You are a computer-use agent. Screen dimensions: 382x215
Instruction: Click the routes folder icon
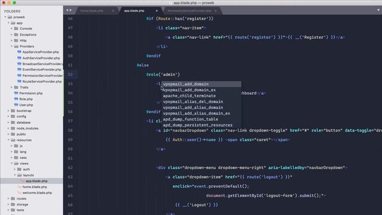[x=13, y=198]
